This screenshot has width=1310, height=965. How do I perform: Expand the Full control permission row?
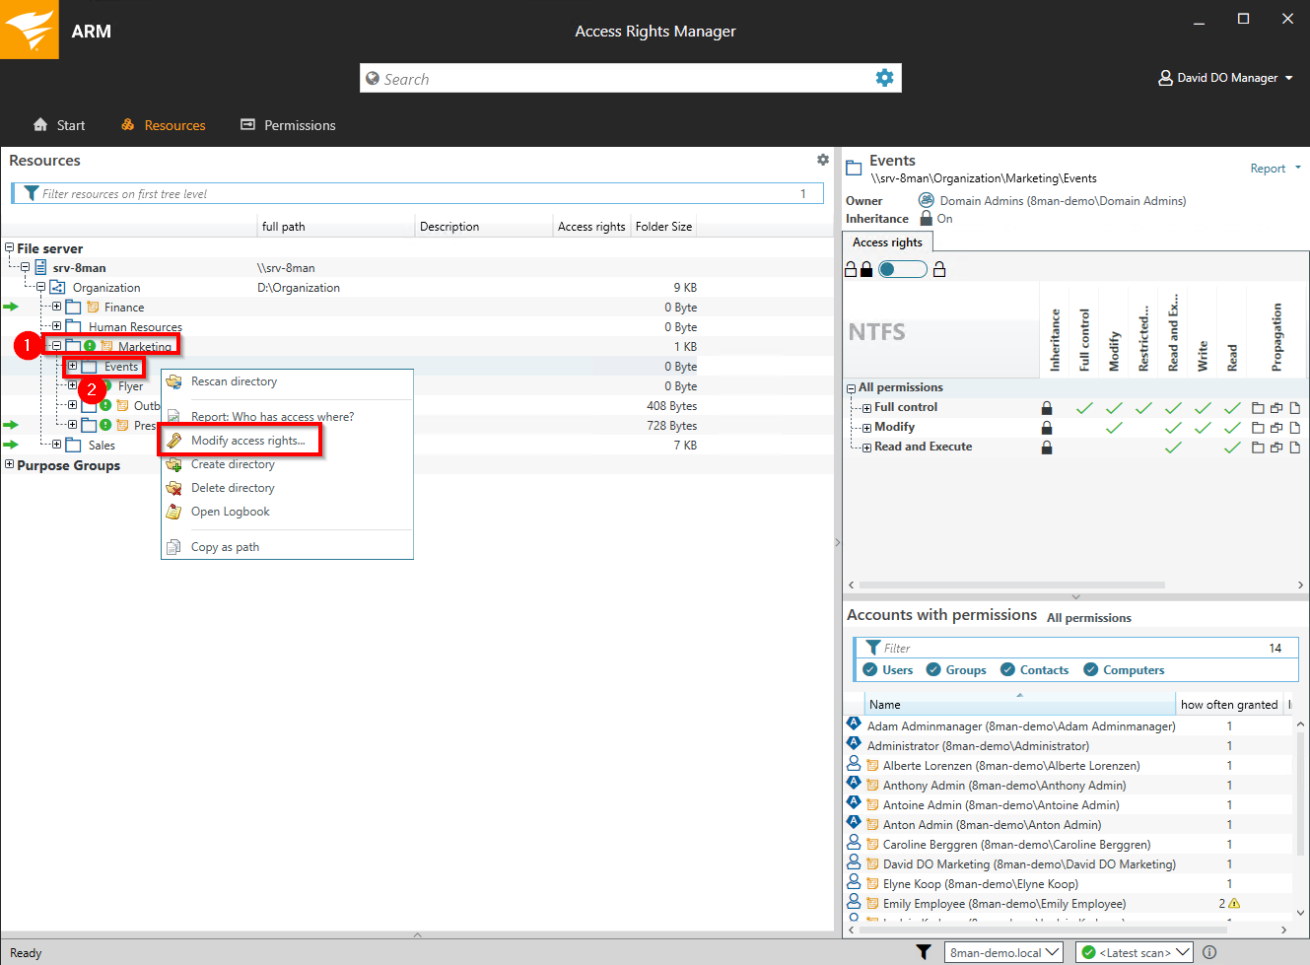[866, 408]
